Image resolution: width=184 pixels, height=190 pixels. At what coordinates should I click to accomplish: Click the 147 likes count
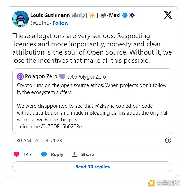(27, 154)
